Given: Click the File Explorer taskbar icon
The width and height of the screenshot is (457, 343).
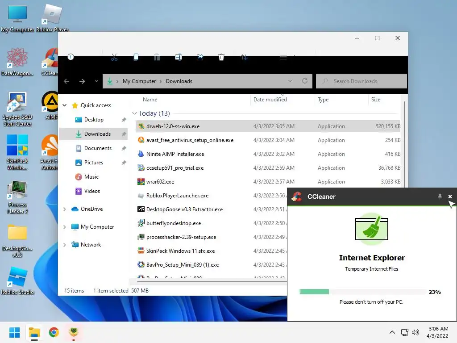Looking at the screenshot, I should coord(34,332).
